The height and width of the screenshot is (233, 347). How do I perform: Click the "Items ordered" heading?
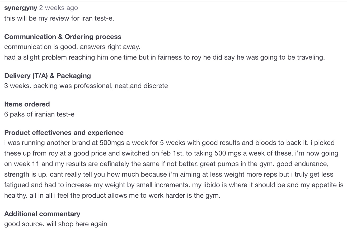click(x=27, y=104)
